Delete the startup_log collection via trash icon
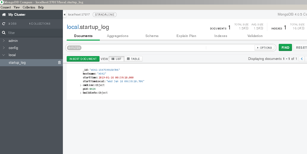 pos(59,62)
